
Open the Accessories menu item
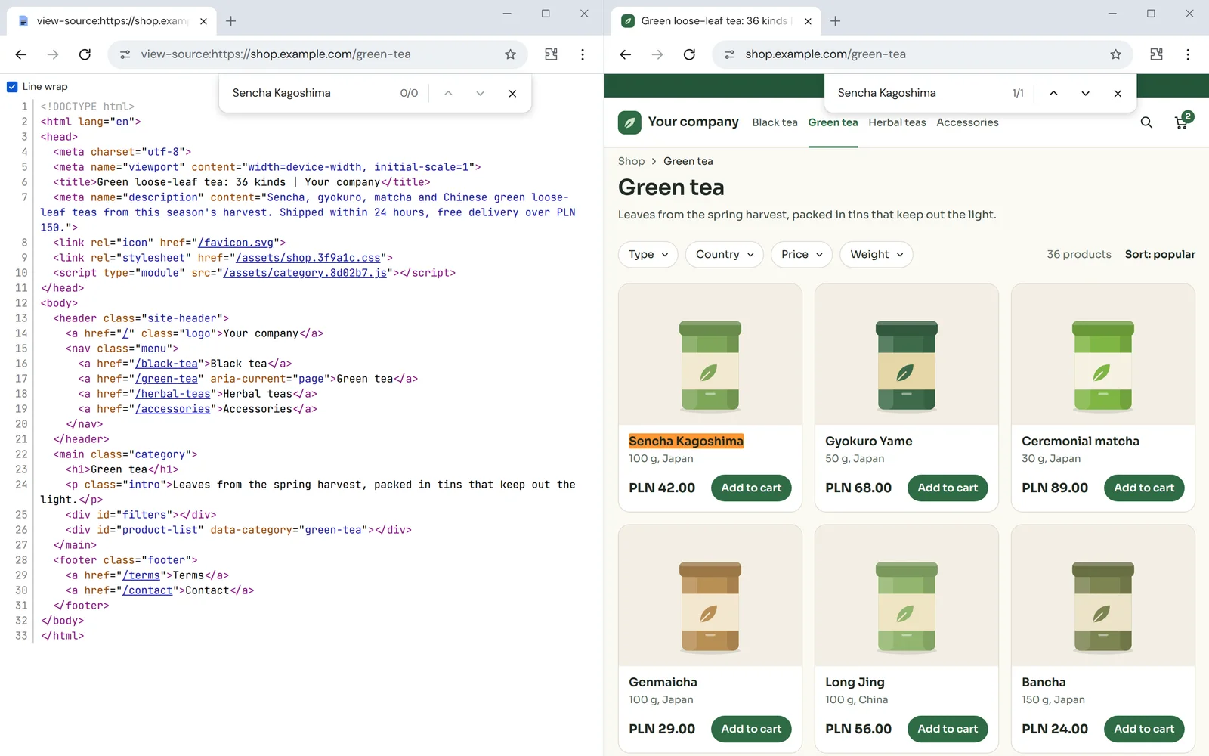point(967,122)
